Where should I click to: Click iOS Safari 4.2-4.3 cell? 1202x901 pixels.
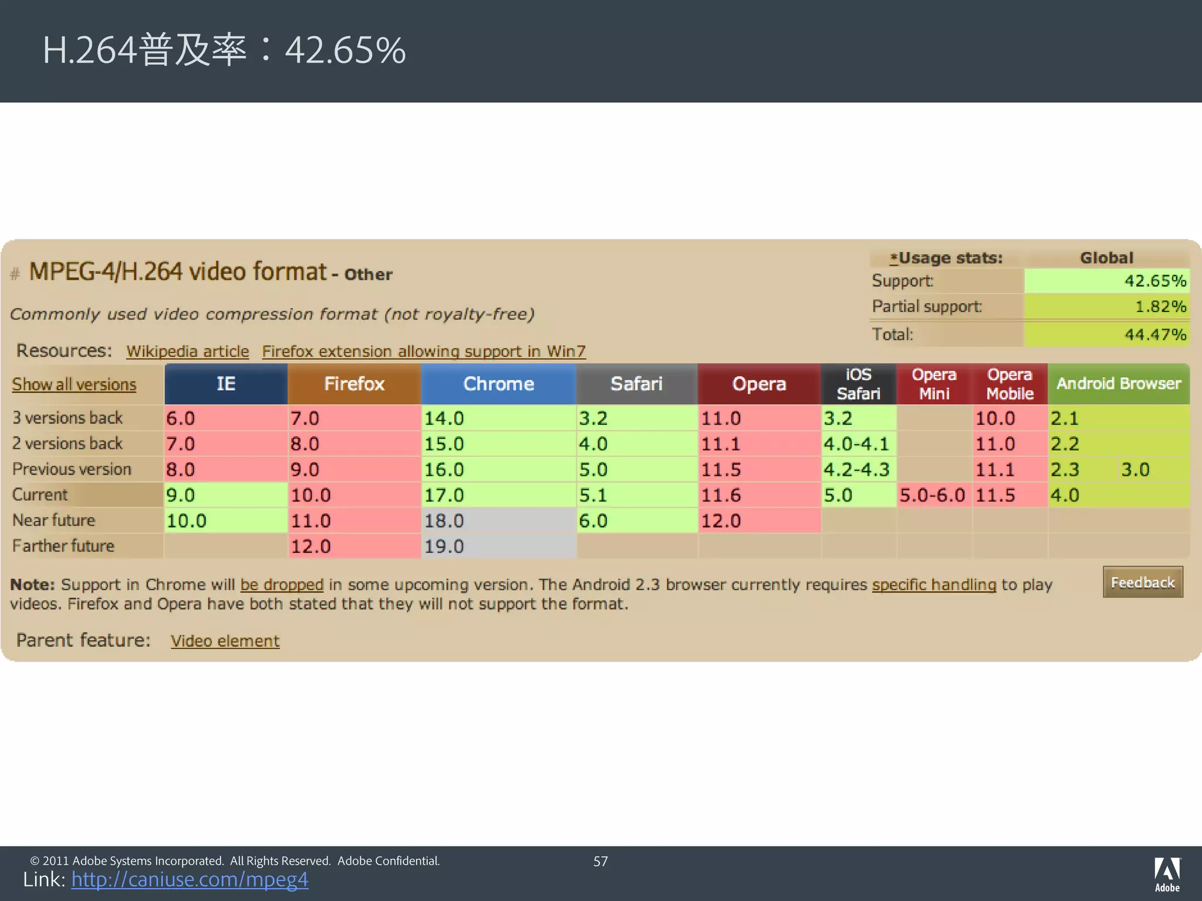(x=859, y=469)
